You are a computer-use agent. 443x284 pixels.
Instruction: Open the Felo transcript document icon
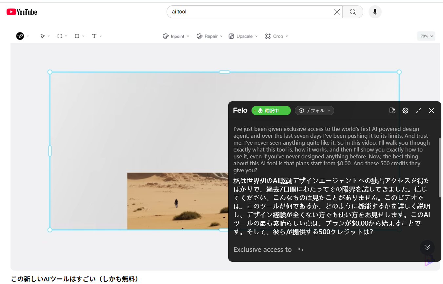point(392,111)
